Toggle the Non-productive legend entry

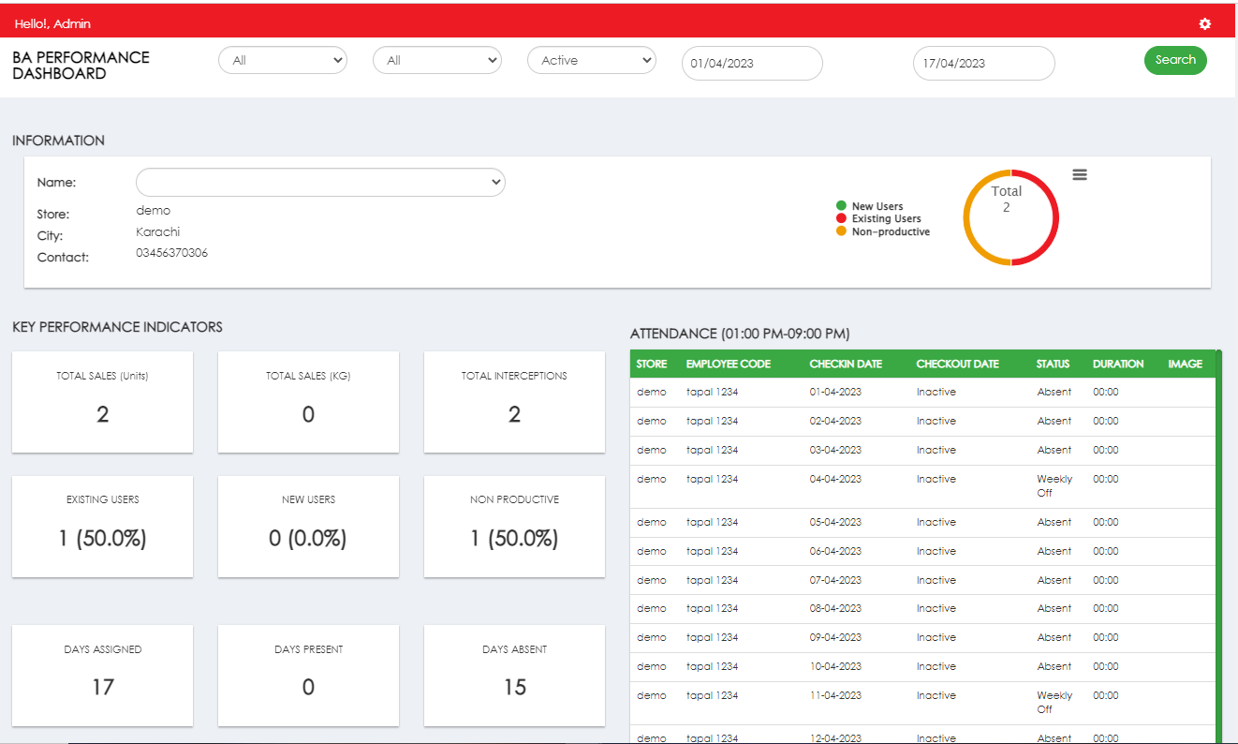coord(883,231)
